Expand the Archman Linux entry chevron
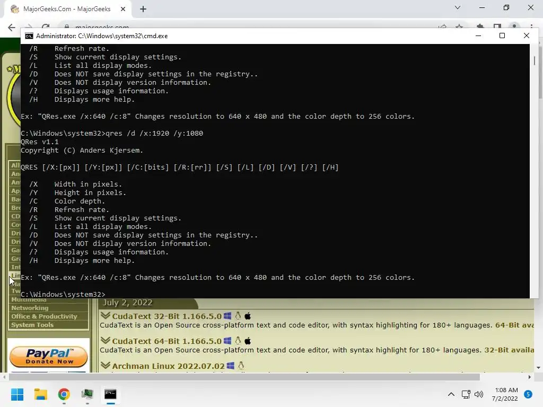Screen dimensions: 543x407 tap(106, 366)
